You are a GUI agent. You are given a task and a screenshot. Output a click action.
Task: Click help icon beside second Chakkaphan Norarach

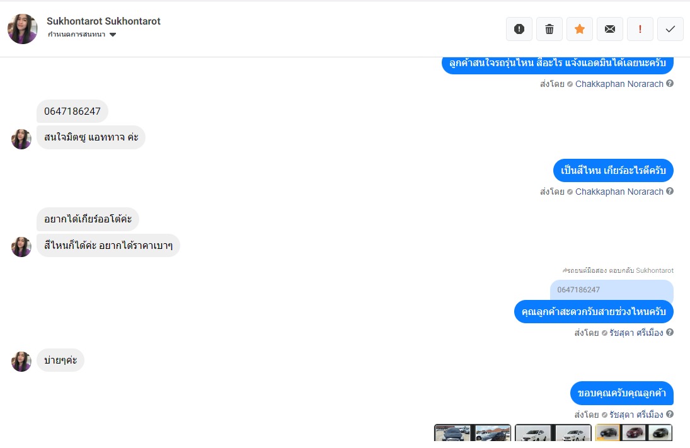point(670,191)
